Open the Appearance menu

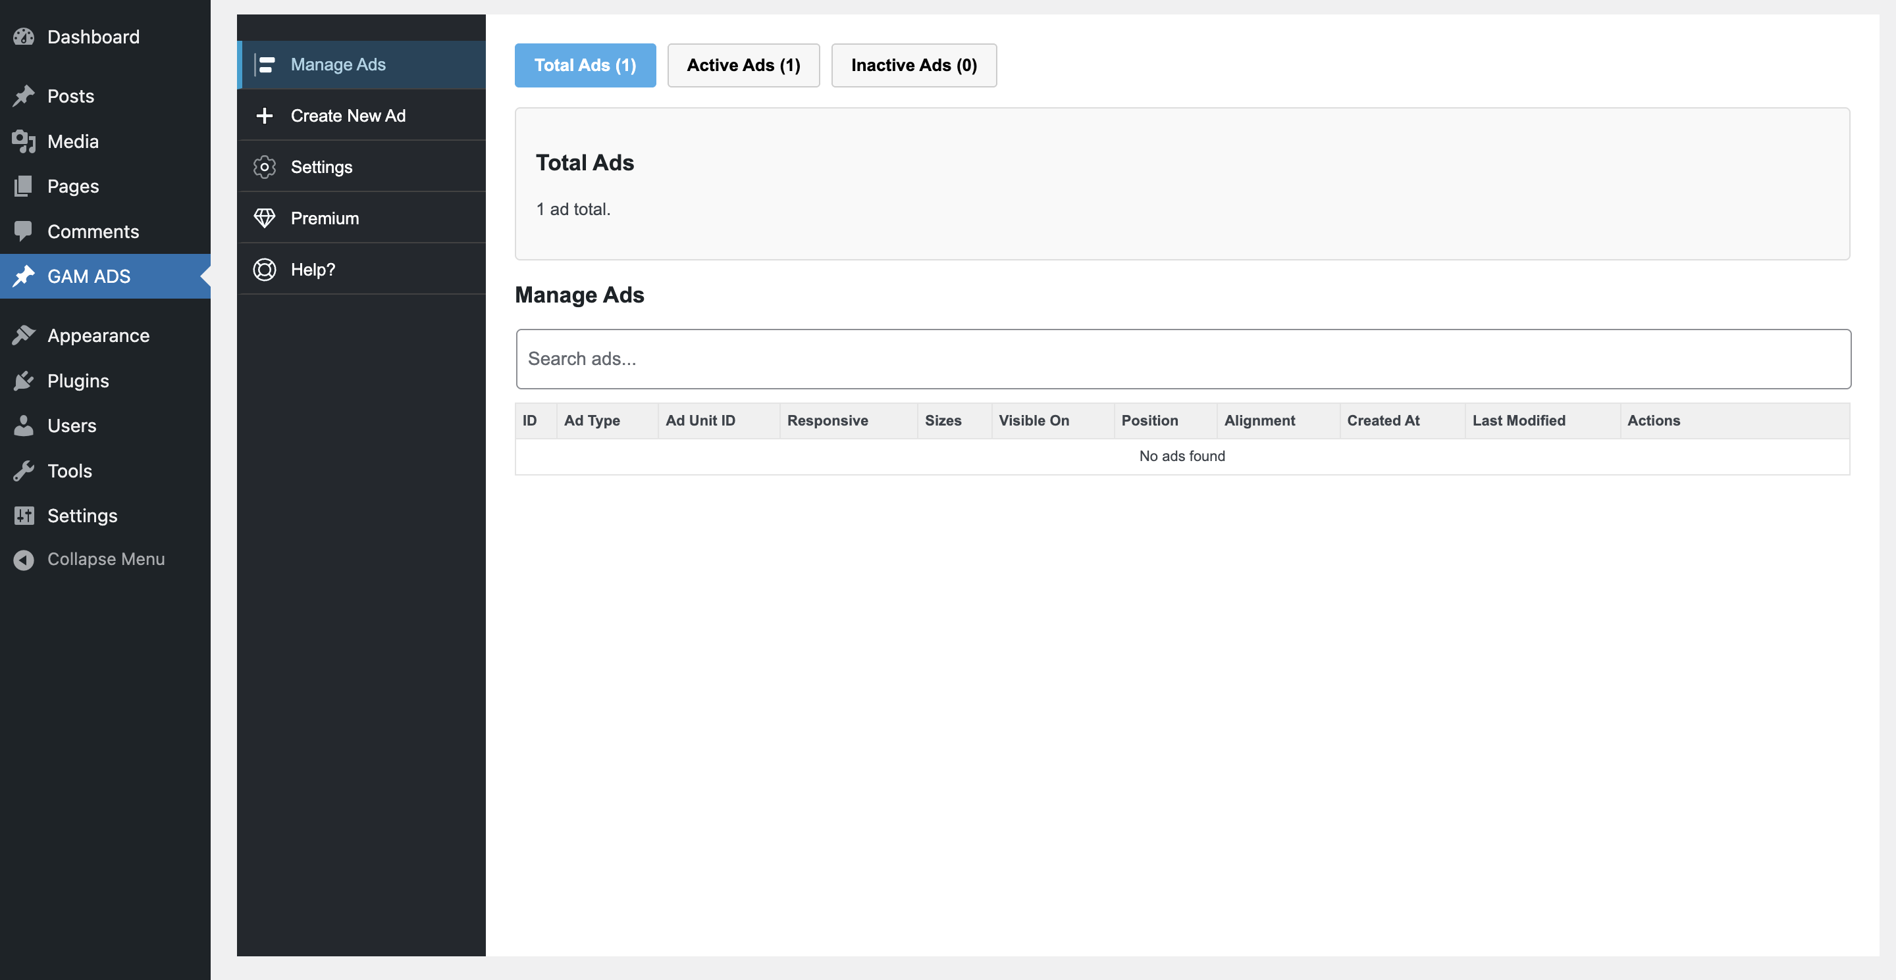[98, 335]
